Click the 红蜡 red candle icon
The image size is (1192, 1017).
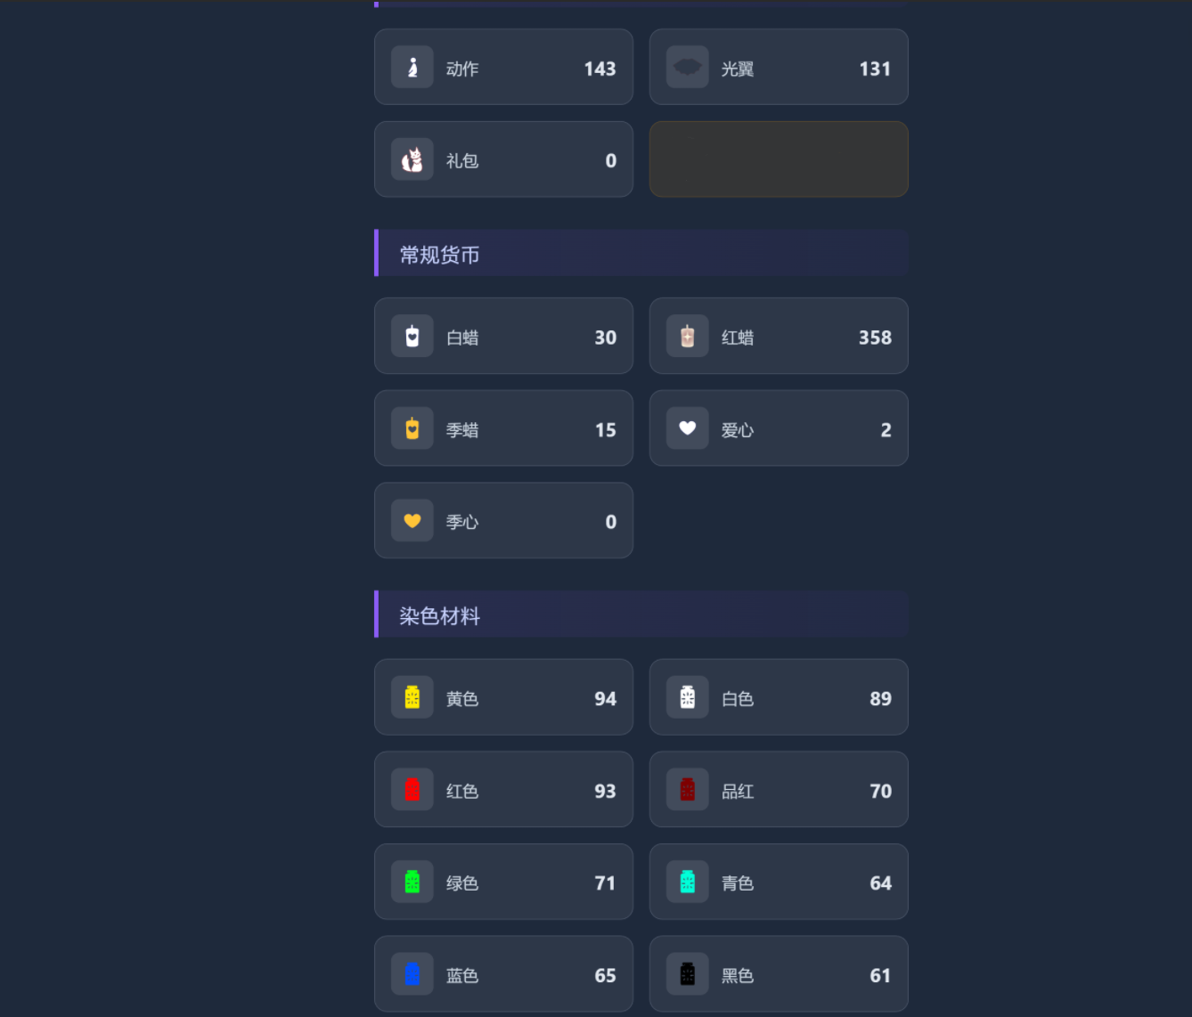(687, 337)
